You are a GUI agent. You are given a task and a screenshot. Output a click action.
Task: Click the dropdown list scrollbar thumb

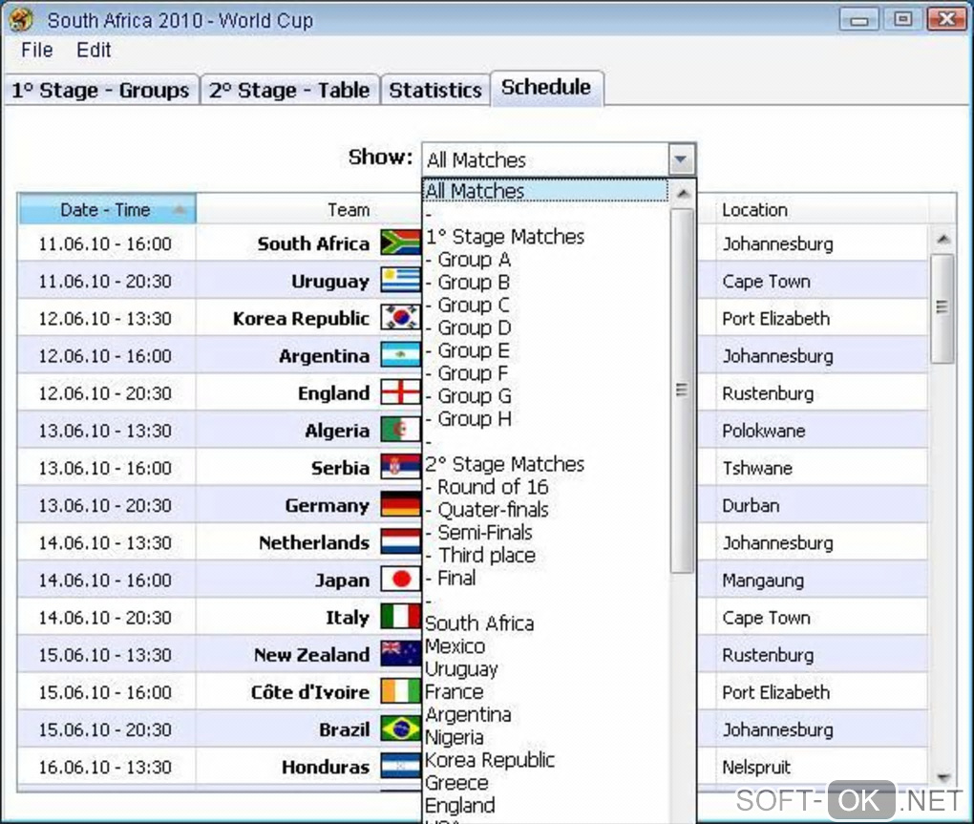(682, 390)
